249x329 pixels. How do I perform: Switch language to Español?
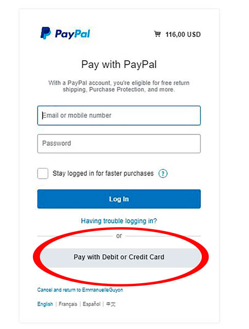point(92,304)
